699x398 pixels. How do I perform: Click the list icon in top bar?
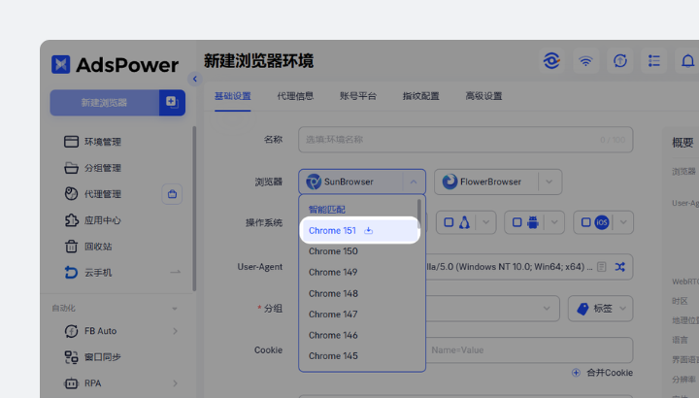[654, 60]
